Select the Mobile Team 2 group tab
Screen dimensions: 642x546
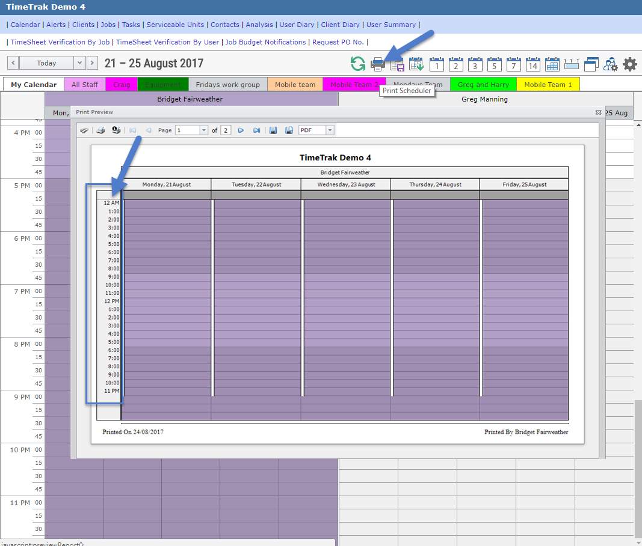tap(354, 84)
